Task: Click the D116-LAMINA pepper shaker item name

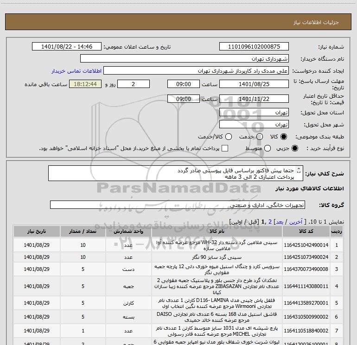Action: pyautogui.click(x=217, y=303)
